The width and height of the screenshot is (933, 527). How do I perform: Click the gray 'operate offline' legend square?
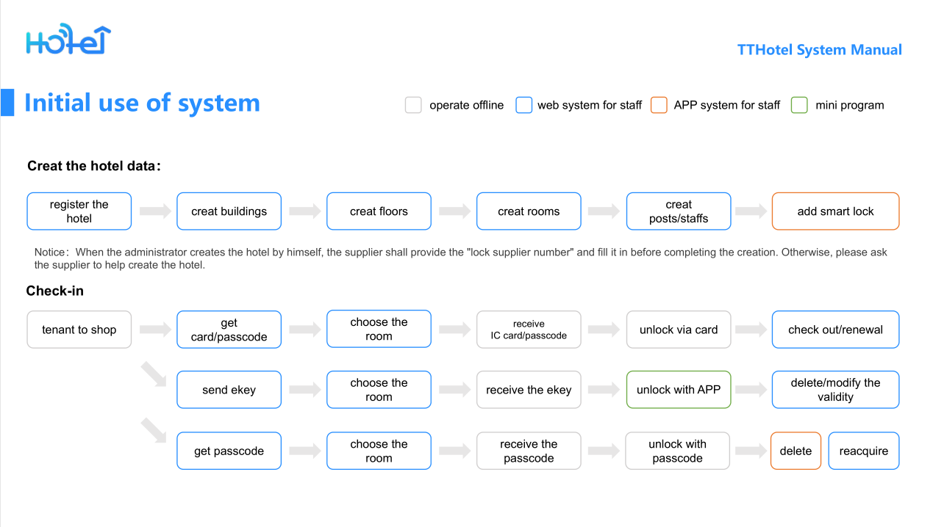point(413,105)
